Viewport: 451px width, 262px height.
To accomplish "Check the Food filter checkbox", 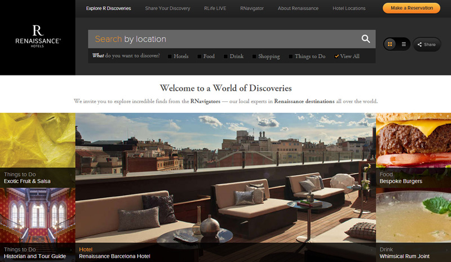I will tap(199, 56).
